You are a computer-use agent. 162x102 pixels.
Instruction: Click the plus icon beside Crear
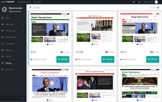pos(35,2)
